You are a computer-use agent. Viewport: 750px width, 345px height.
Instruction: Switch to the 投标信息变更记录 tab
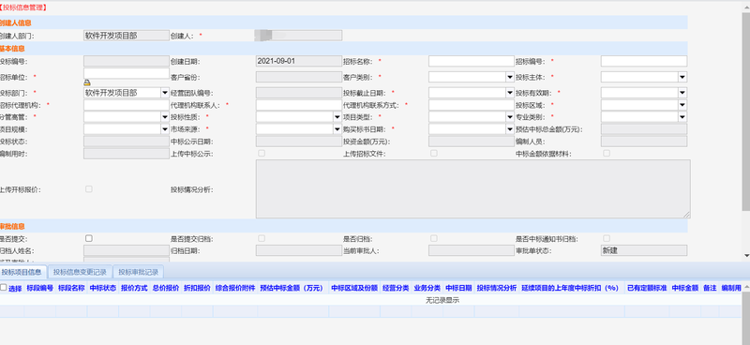point(80,272)
